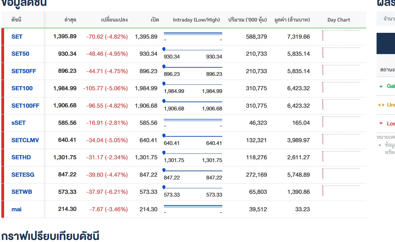Open the sSET index link
Image resolution: width=395 pixels, height=242 pixels.
point(18,123)
